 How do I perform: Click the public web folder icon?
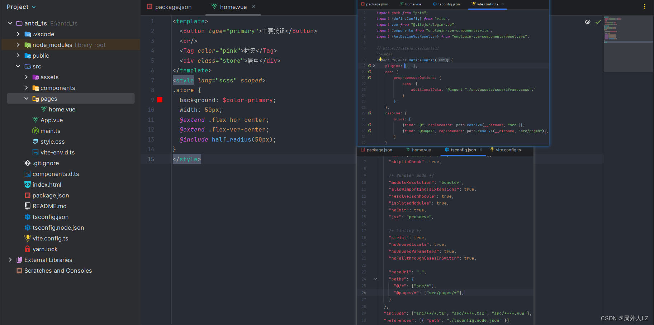point(28,56)
